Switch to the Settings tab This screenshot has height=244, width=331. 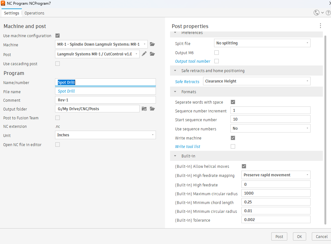tap(11, 13)
